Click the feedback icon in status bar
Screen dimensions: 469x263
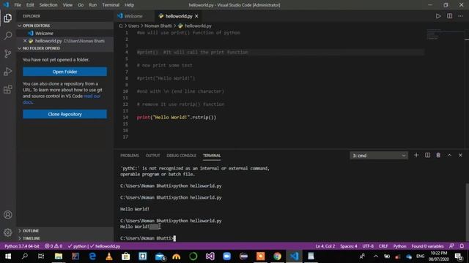tap(451, 246)
